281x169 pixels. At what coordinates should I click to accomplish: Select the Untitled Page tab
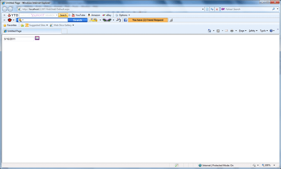click(32, 31)
